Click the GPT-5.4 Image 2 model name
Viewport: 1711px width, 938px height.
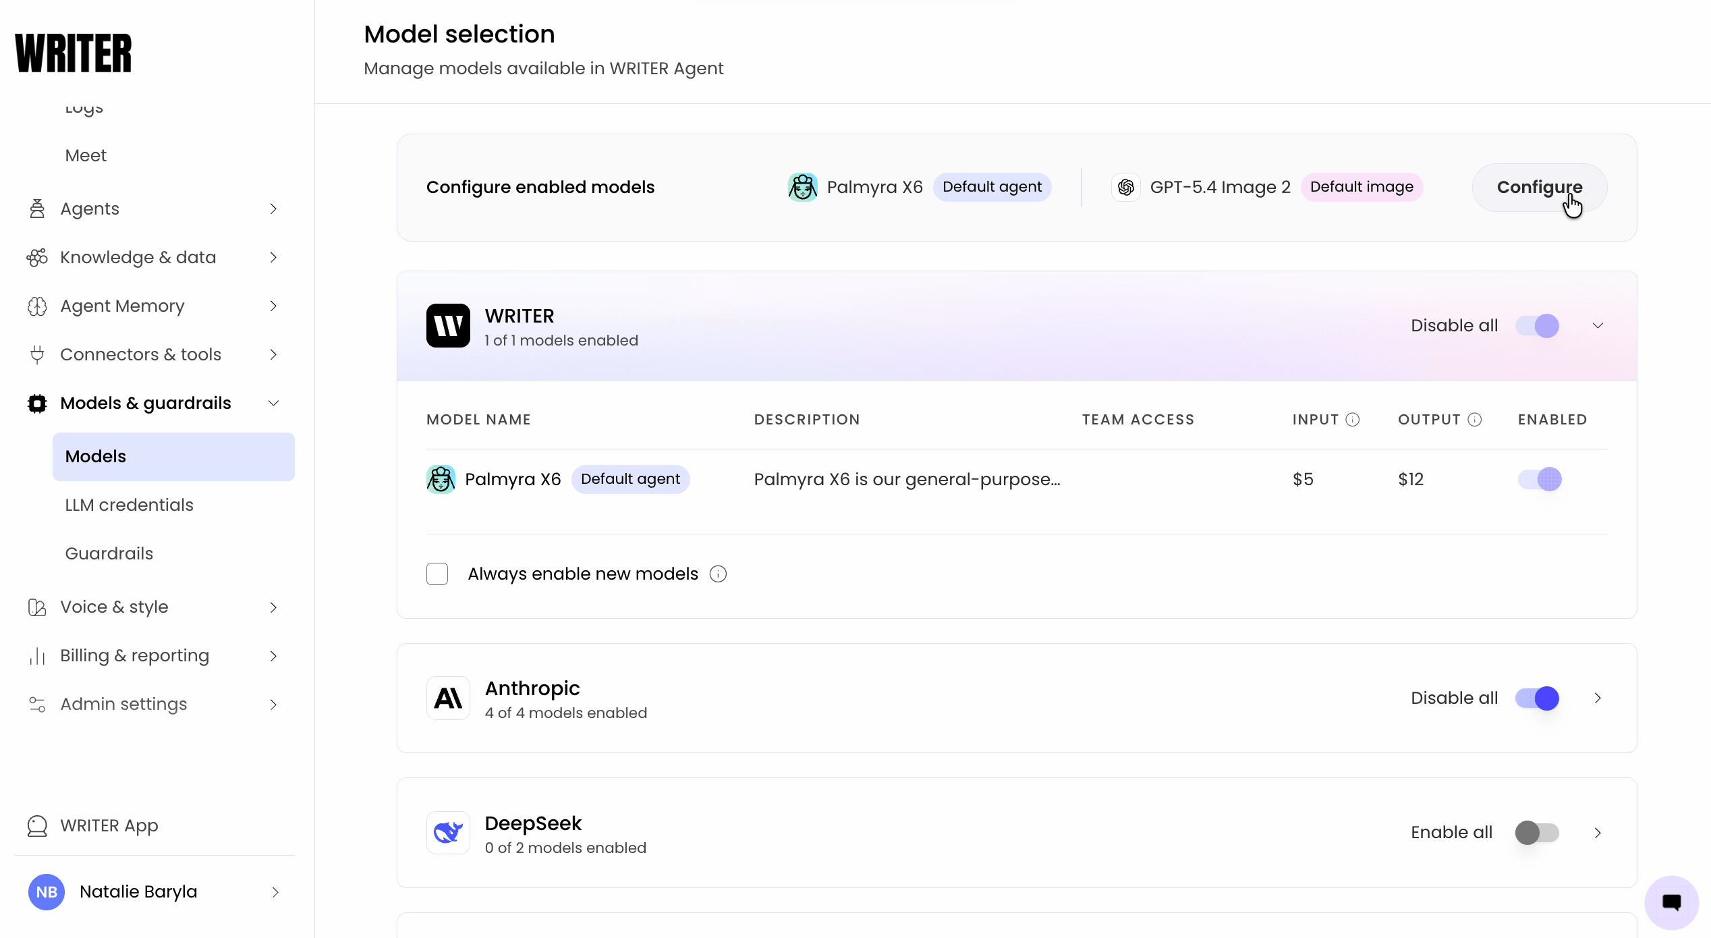1220,188
